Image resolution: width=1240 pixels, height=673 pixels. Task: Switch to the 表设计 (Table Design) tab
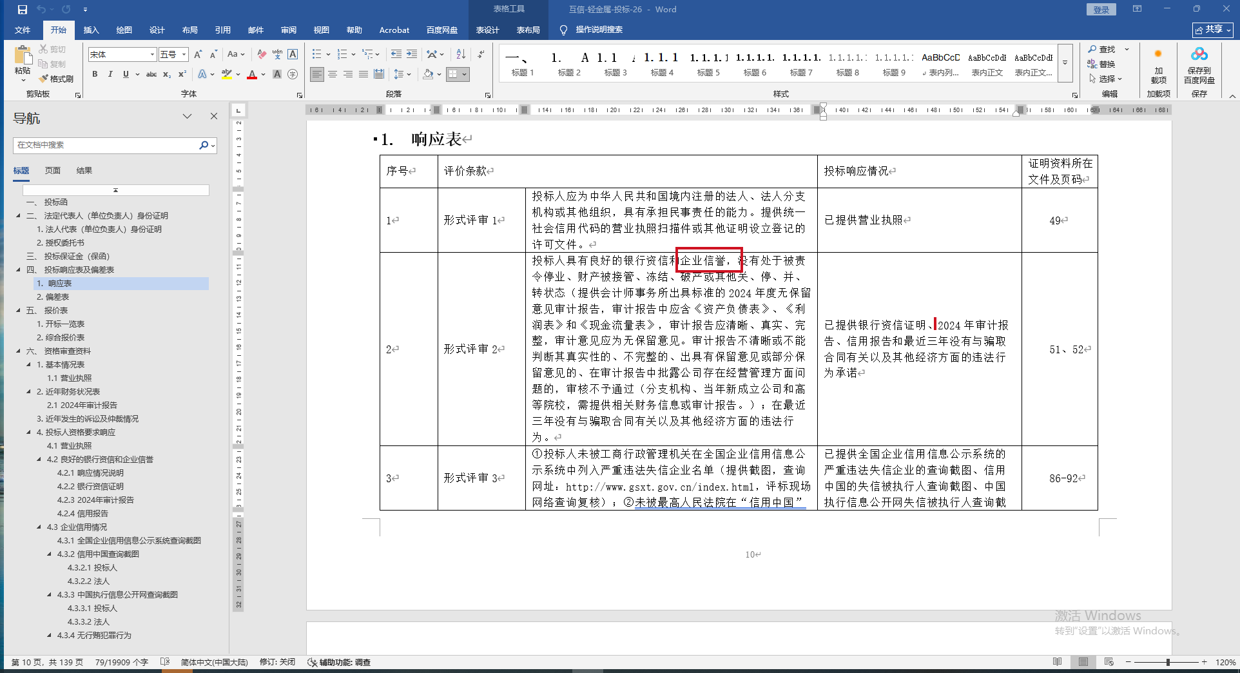click(x=487, y=30)
